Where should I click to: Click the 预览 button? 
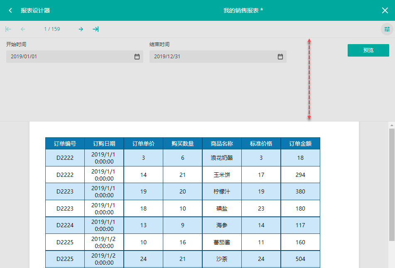click(368, 50)
